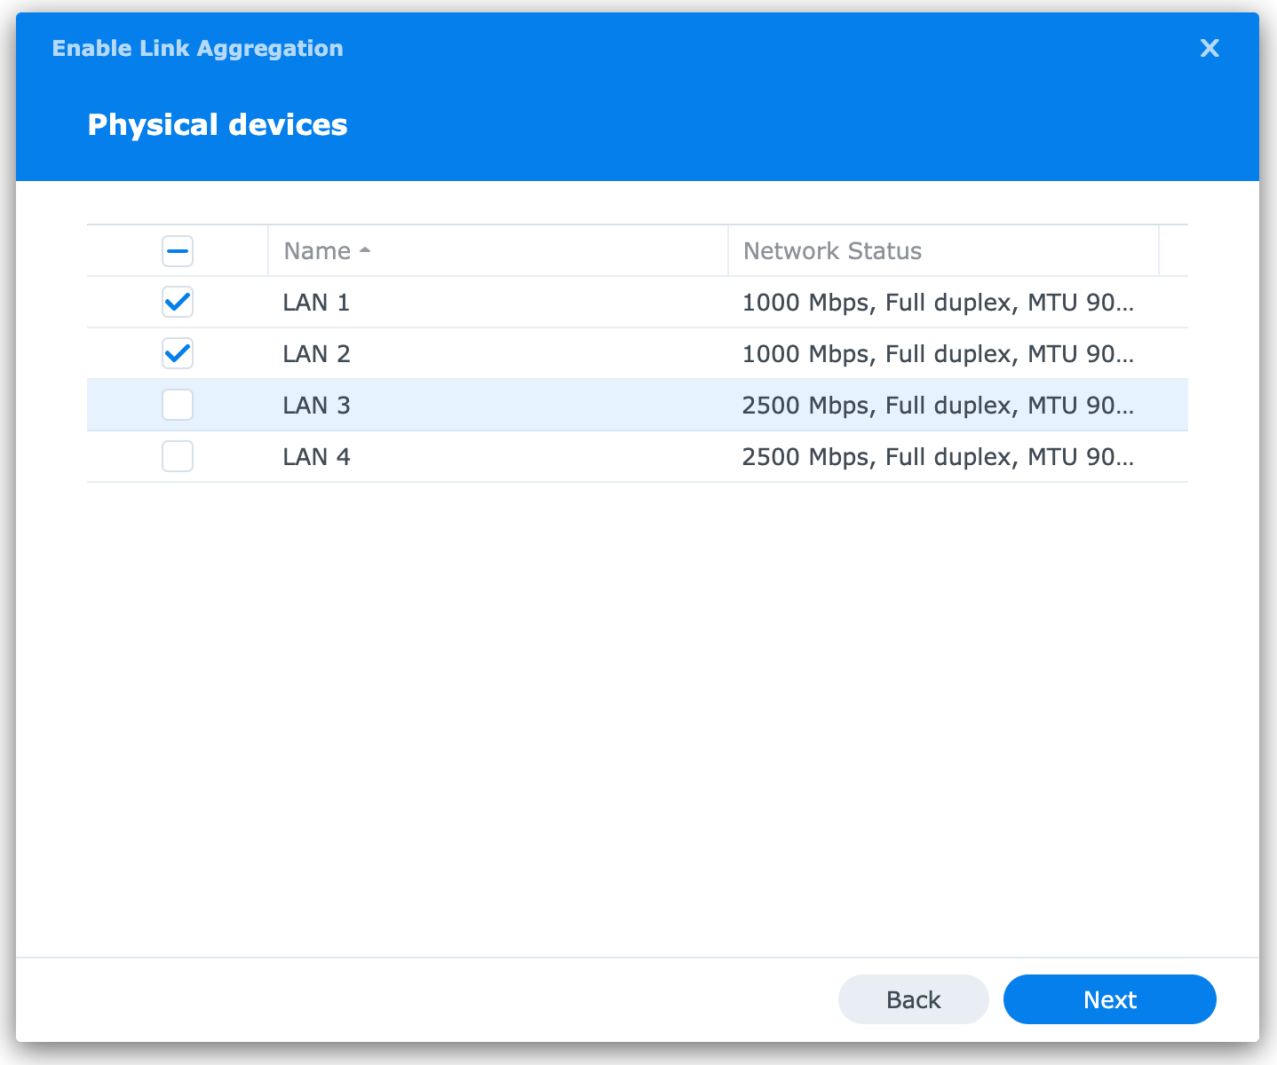Screen dimensions: 1277x1065
Task: Go Back to the previous step
Action: pos(914,999)
